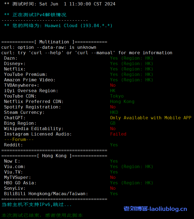Click the Reddit label
194x219 pixels.
[13, 145]
